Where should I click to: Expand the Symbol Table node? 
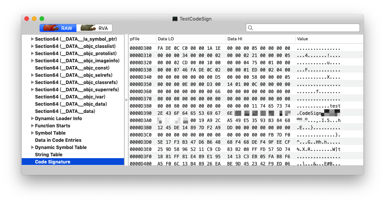point(32,133)
